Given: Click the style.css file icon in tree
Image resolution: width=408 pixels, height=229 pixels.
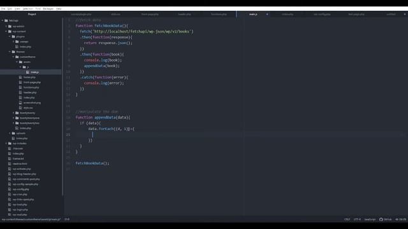Looking at the screenshot, I should 20,108.
